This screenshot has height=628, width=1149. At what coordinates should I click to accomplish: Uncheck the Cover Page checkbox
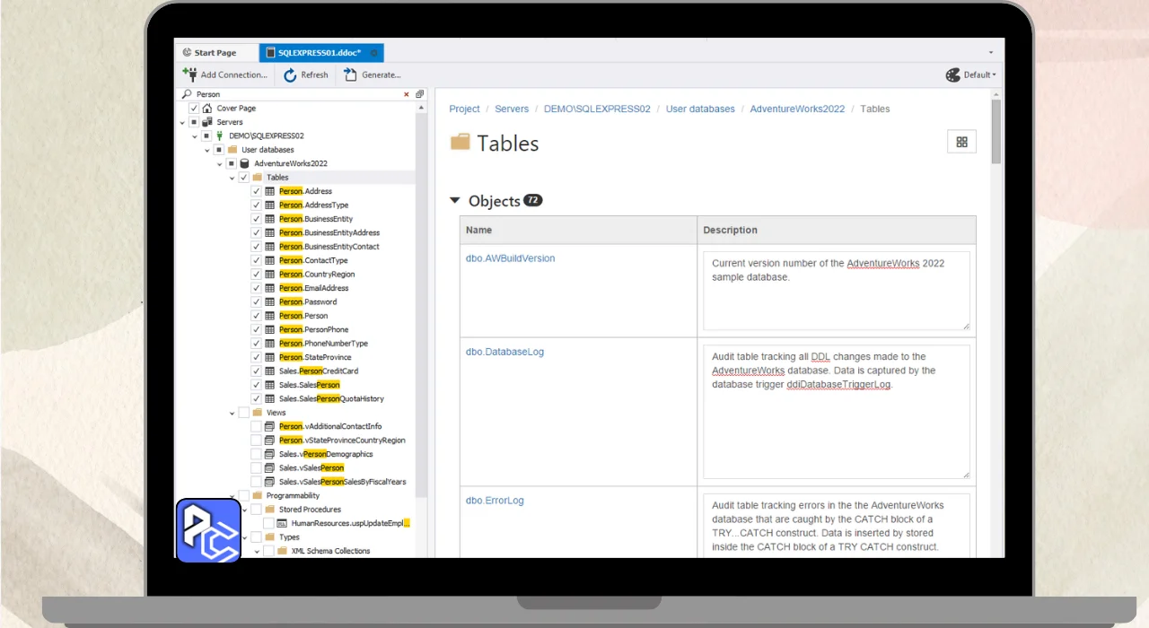point(194,108)
